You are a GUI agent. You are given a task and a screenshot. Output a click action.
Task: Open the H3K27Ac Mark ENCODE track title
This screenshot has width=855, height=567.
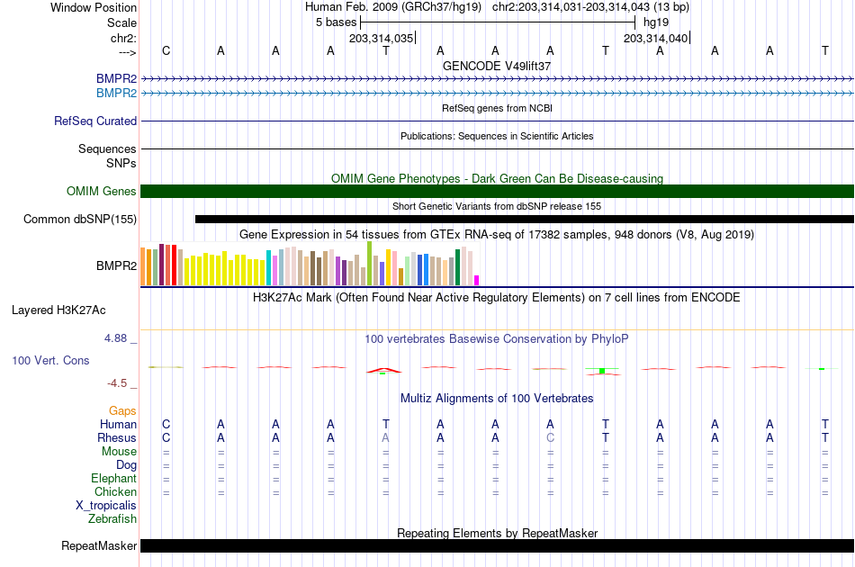click(x=497, y=298)
